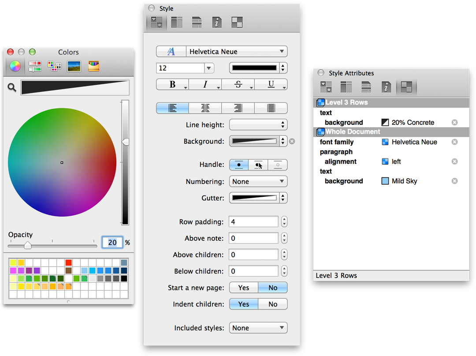Toggle italic text formatting

pyautogui.click(x=205, y=84)
